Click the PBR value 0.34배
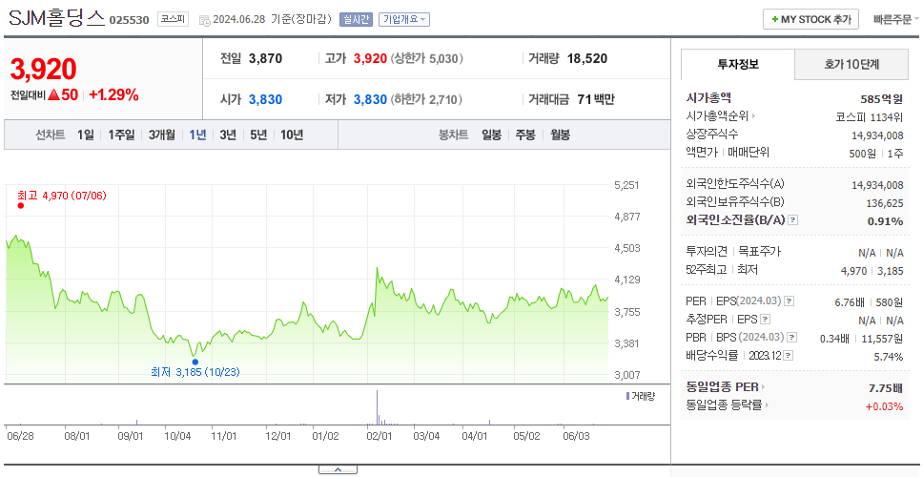The width and height of the screenshot is (923, 477). click(835, 339)
